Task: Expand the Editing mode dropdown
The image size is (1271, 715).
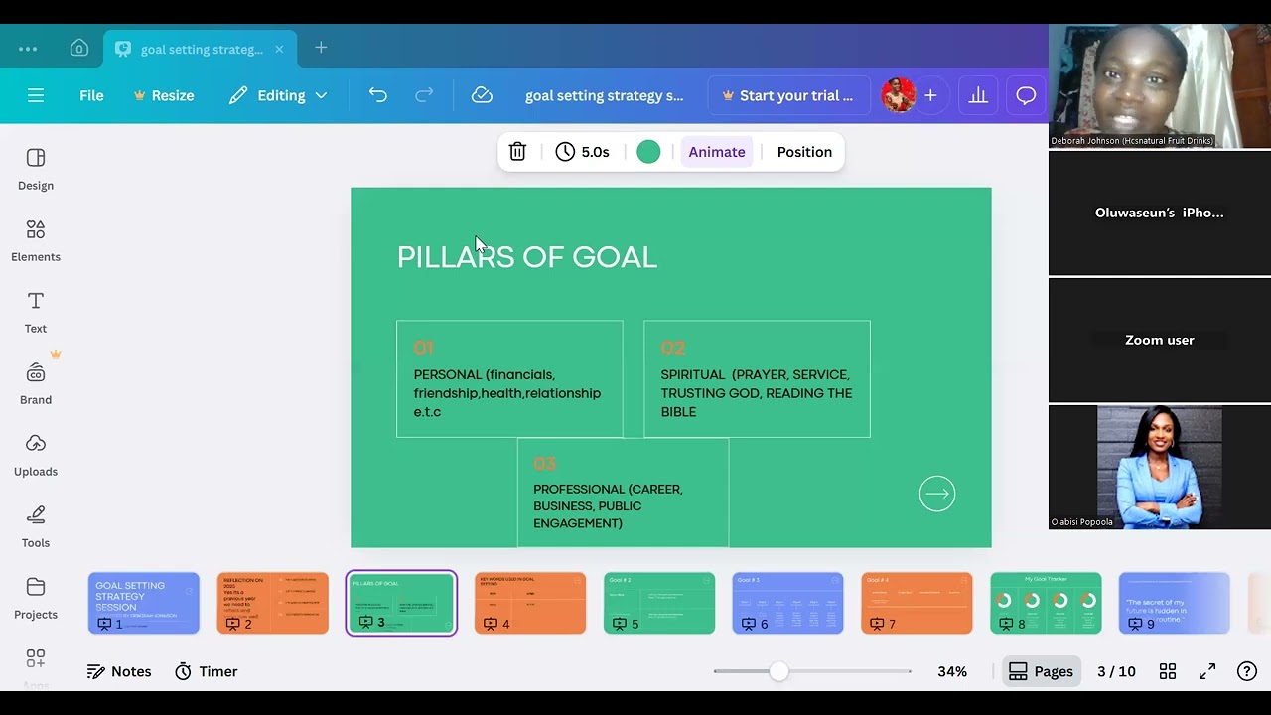Action: tap(278, 95)
